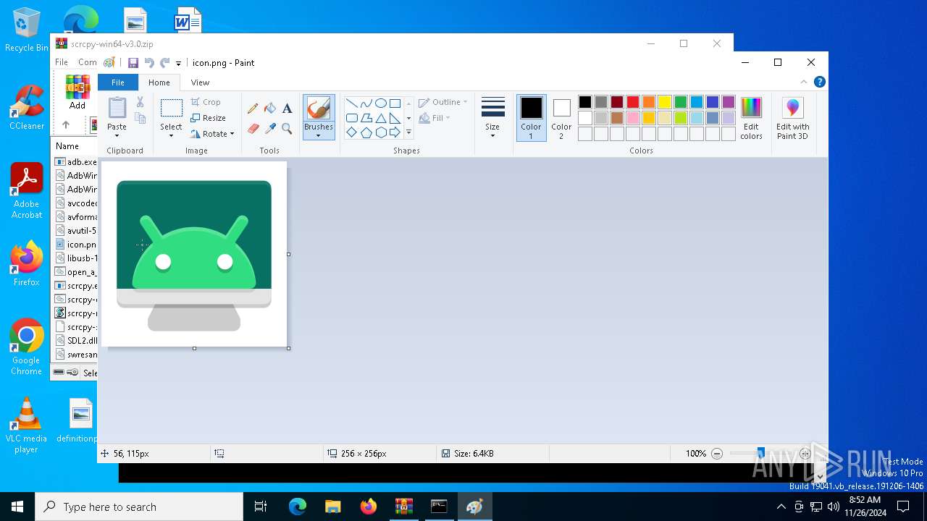Open the Select dropdown arrow
The height and width of the screenshot is (521, 927).
[x=172, y=135]
